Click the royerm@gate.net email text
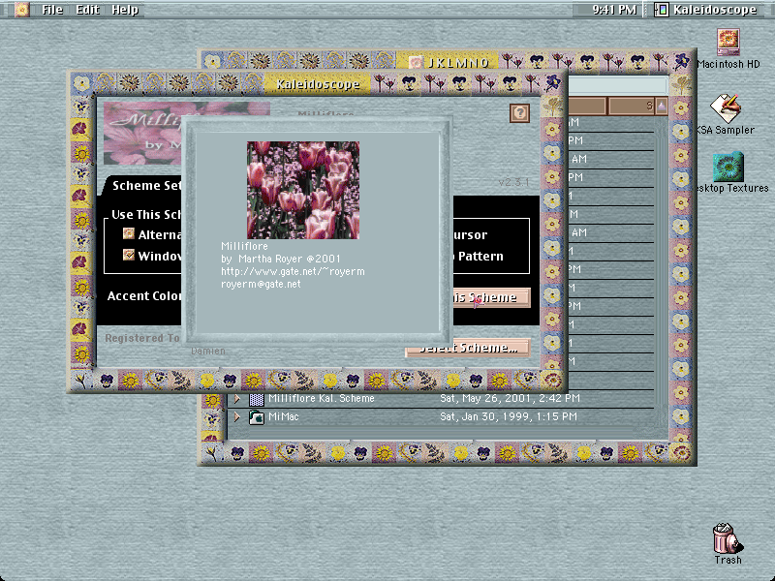775x581 pixels. point(261,284)
